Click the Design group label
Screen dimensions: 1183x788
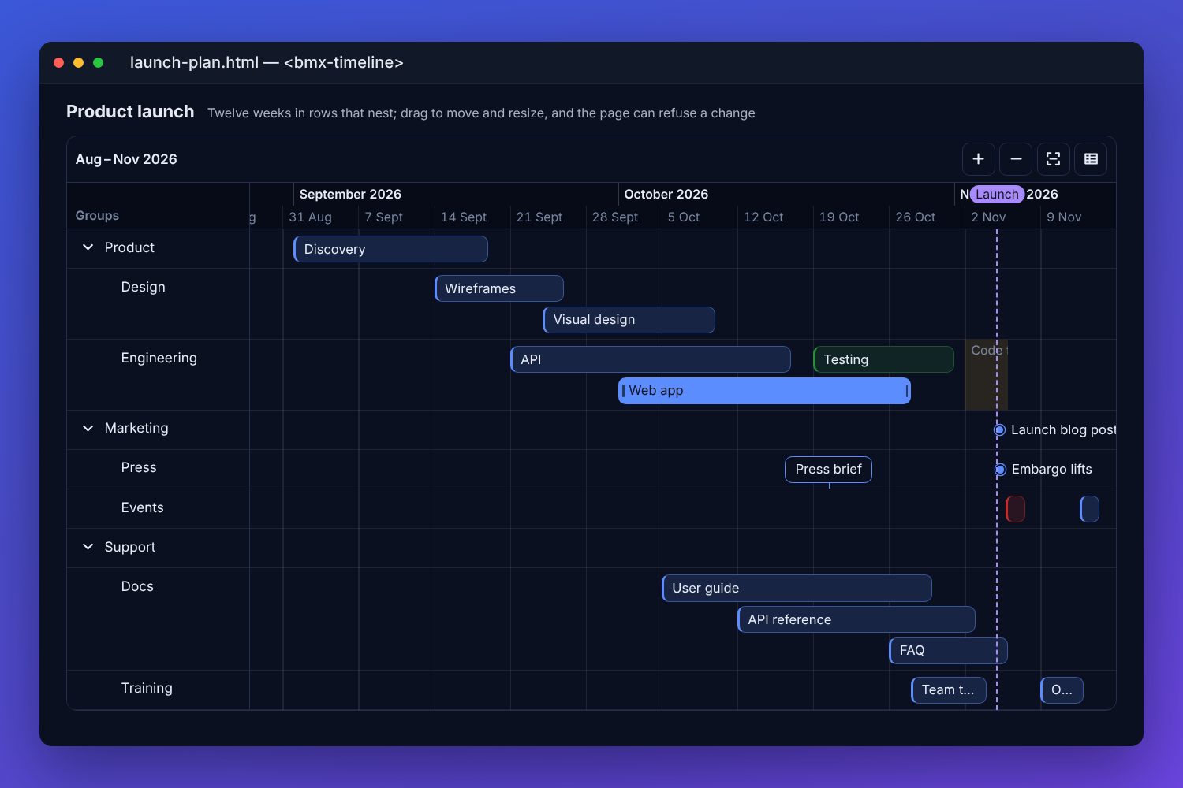coord(144,287)
